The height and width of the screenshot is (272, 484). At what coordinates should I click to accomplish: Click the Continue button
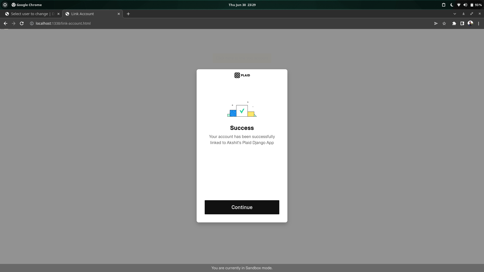(242, 207)
